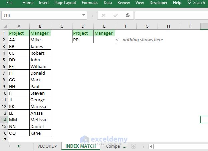Image resolution: width=208 pixels, height=151 pixels.
Task: Select cell D2 containing PP
Action: coord(83,40)
